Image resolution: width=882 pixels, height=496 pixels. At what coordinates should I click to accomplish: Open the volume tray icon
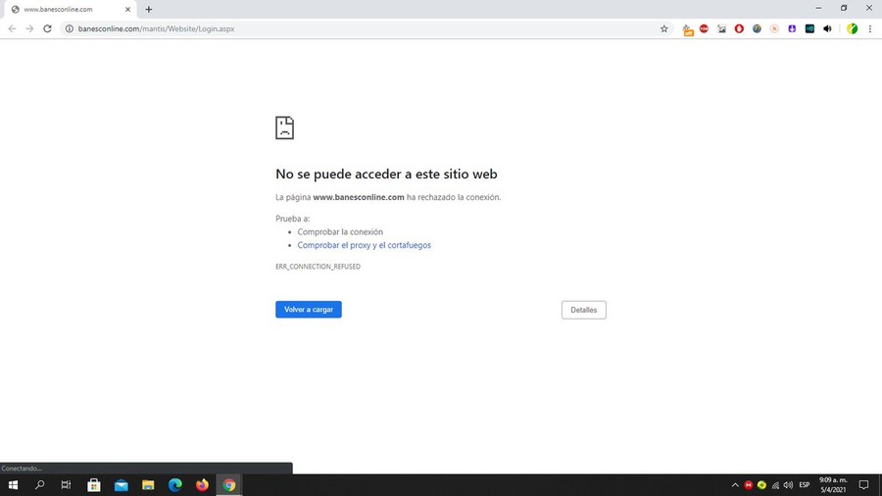[x=788, y=485]
